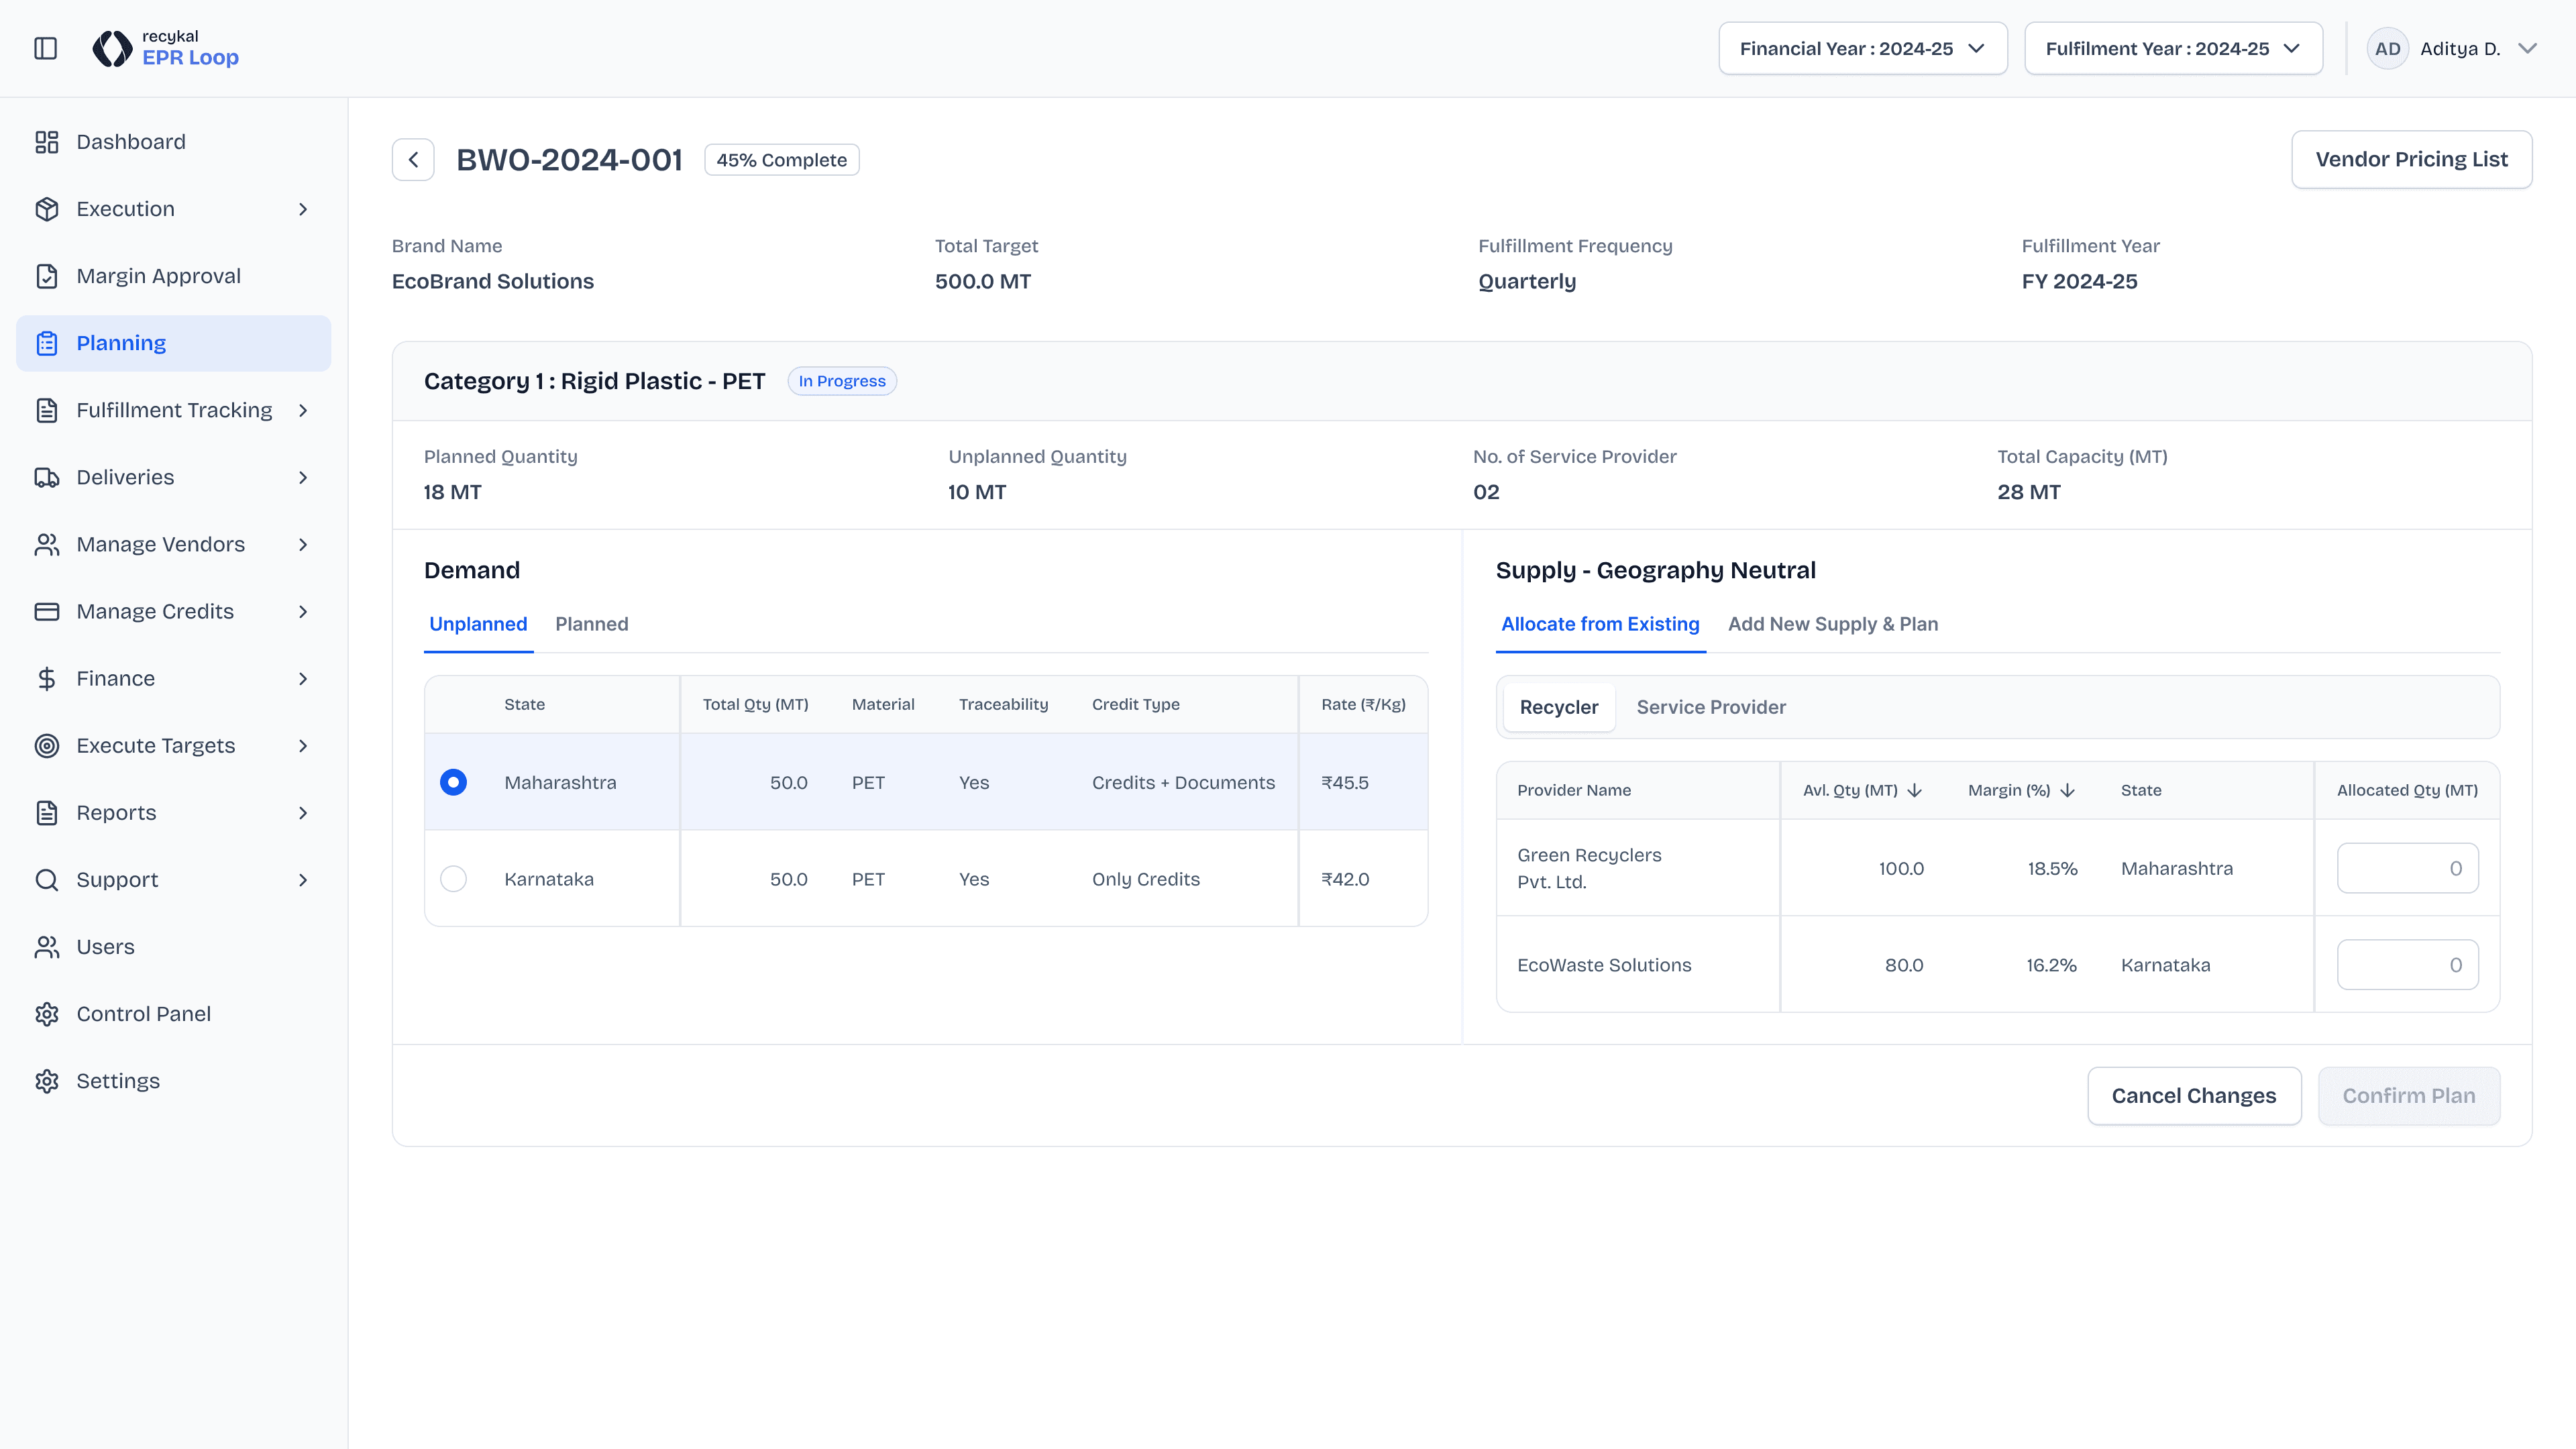Open the Add New Supply & Plan tab
This screenshot has width=2576, height=1449.
pyautogui.click(x=1832, y=624)
